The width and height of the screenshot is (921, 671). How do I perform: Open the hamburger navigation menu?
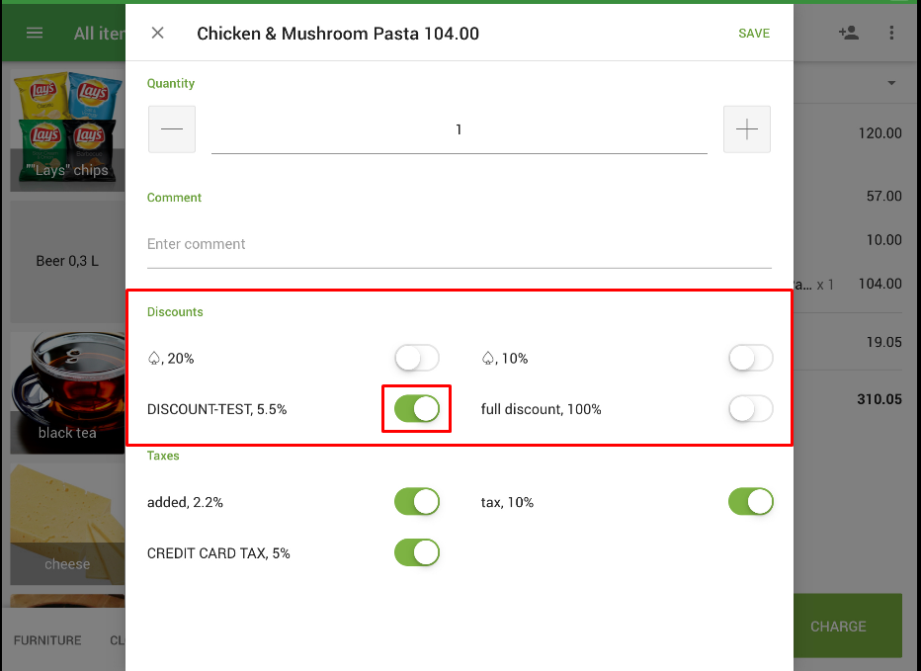tap(35, 34)
